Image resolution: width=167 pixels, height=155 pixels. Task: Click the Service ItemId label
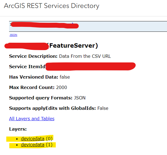click(x=27, y=67)
